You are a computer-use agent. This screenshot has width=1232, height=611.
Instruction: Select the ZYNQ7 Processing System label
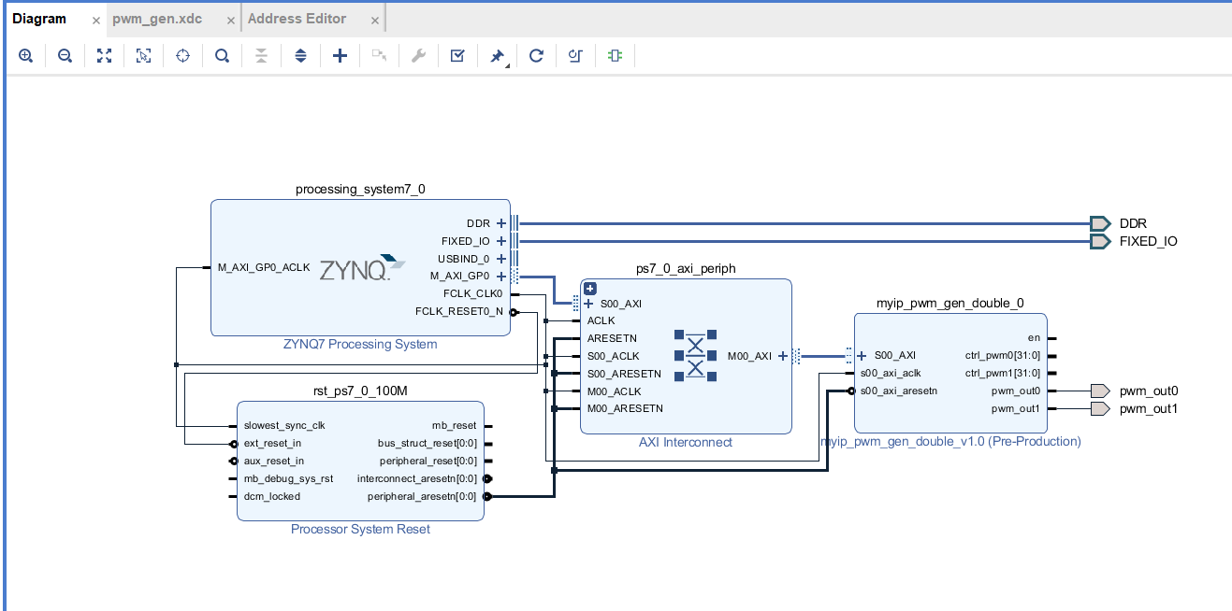[360, 344]
